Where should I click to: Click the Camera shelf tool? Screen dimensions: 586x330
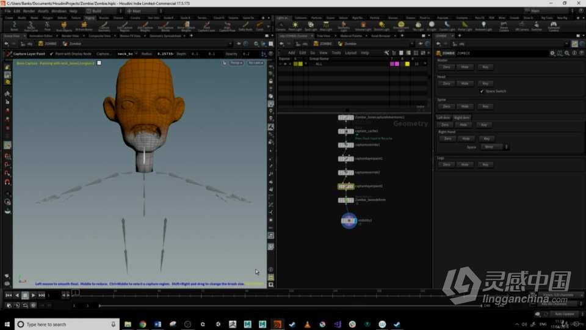point(281,26)
